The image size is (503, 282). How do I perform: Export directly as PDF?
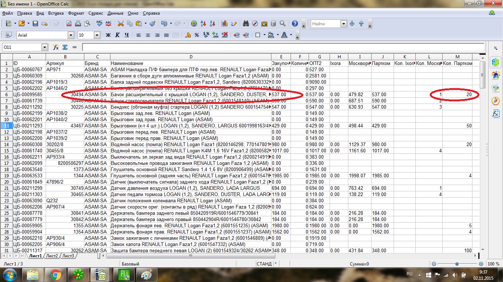69,23
